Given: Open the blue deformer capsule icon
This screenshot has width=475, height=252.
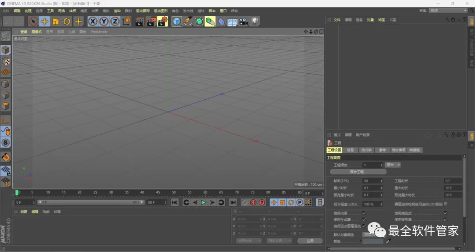Looking at the screenshot, I should pyautogui.click(x=221, y=22).
